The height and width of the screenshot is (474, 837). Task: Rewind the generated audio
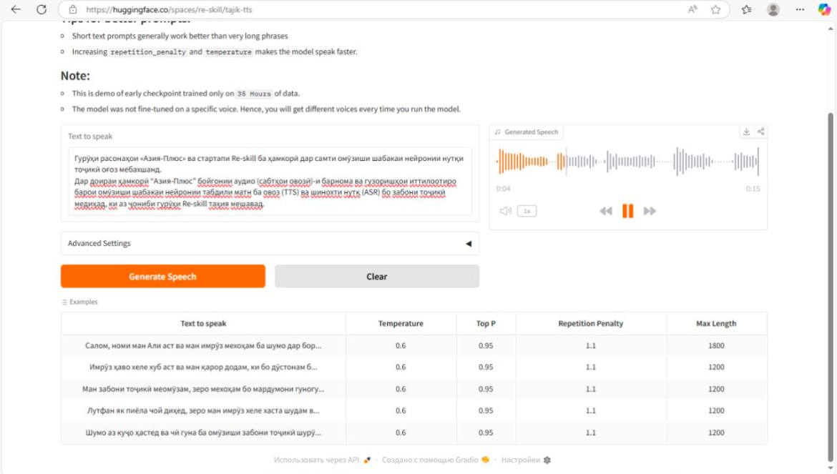point(605,211)
